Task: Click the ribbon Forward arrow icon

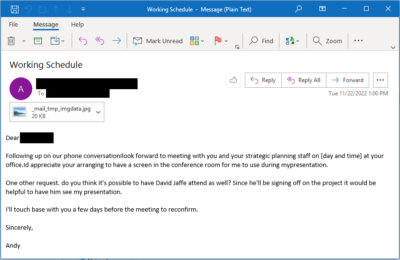Action: pos(117,41)
